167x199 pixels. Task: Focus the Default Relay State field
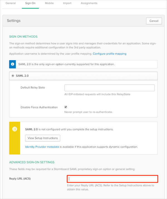click(x=109, y=88)
